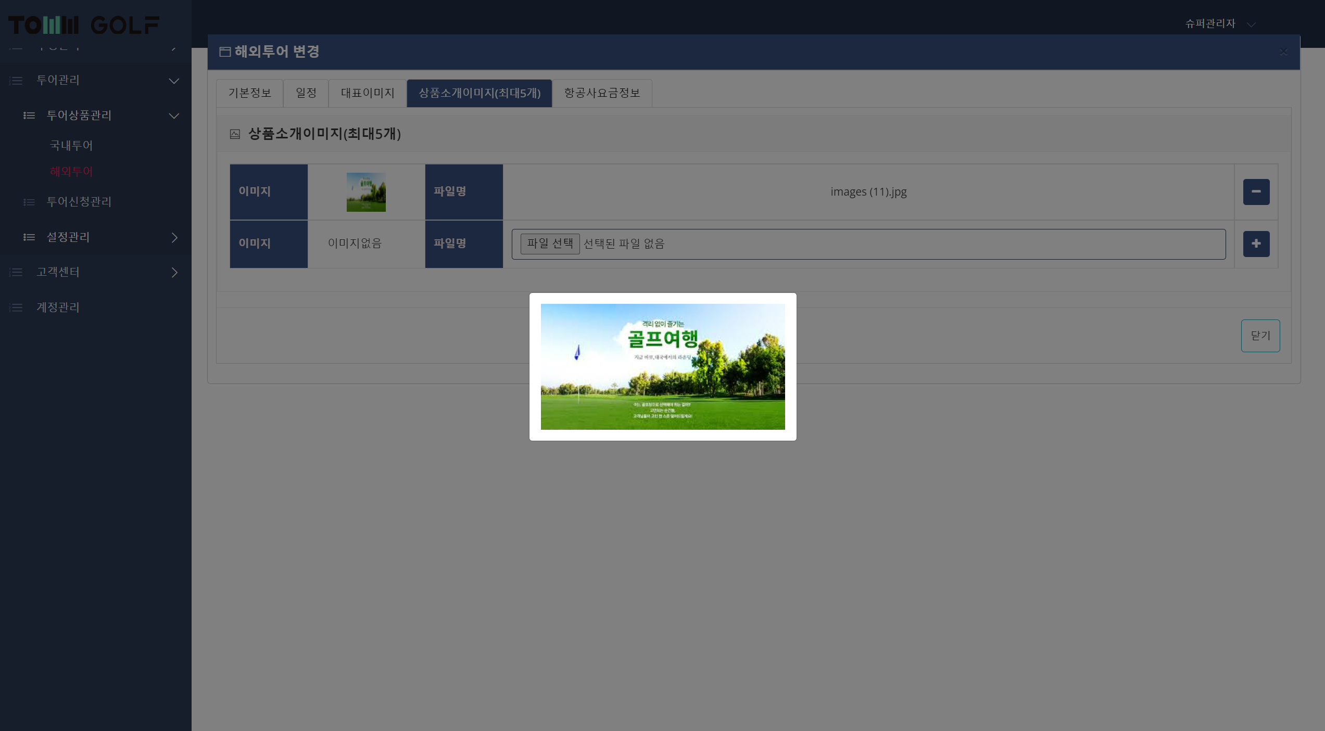This screenshot has height=731, width=1325.
Task: Click list icon beside 투어관리 in sidebar
Action: tap(16, 81)
